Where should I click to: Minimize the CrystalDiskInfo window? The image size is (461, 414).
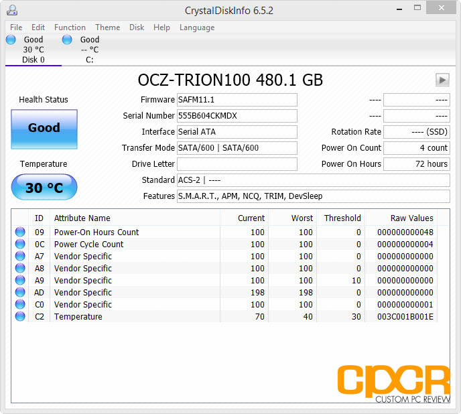[399, 9]
